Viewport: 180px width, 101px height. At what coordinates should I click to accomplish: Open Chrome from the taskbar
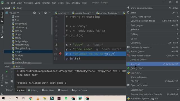pyautogui.click(x=31, y=98)
